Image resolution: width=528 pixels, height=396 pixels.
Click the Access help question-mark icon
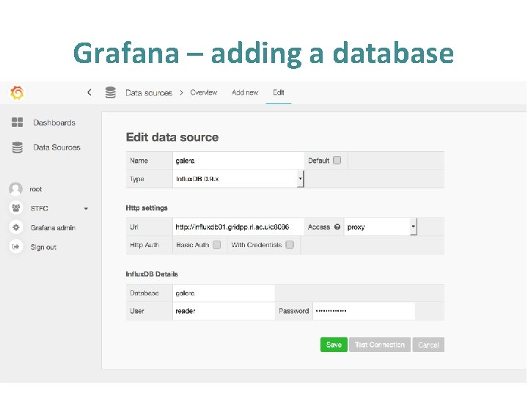click(x=337, y=227)
